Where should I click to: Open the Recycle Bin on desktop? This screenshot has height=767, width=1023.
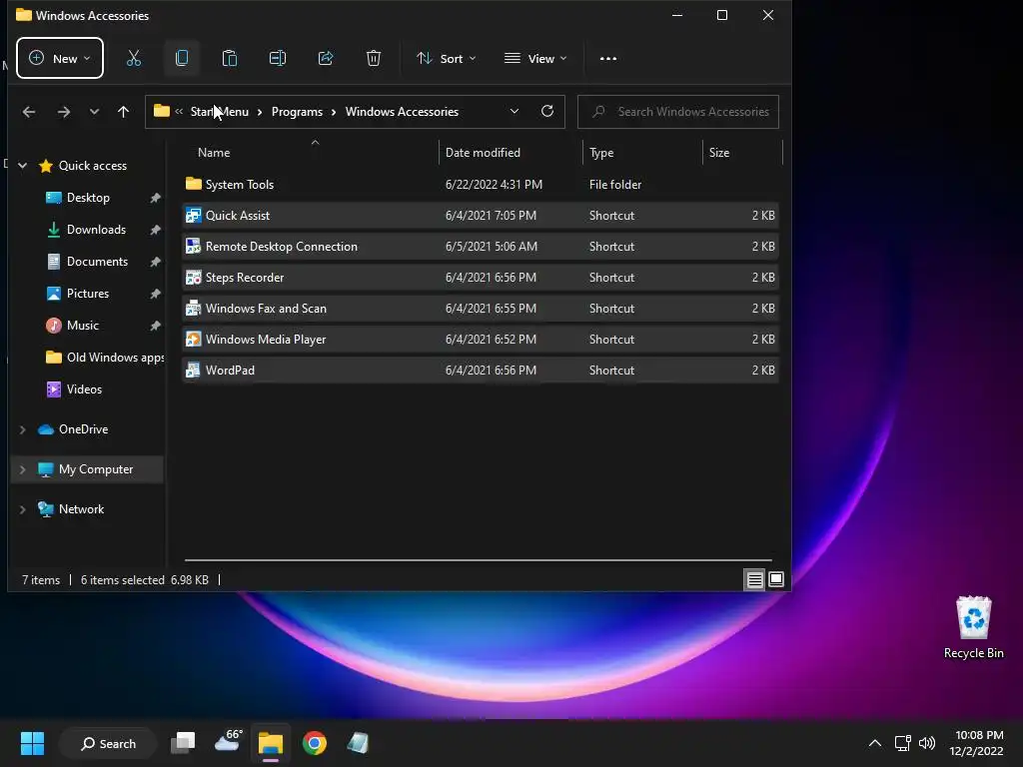tap(973, 627)
